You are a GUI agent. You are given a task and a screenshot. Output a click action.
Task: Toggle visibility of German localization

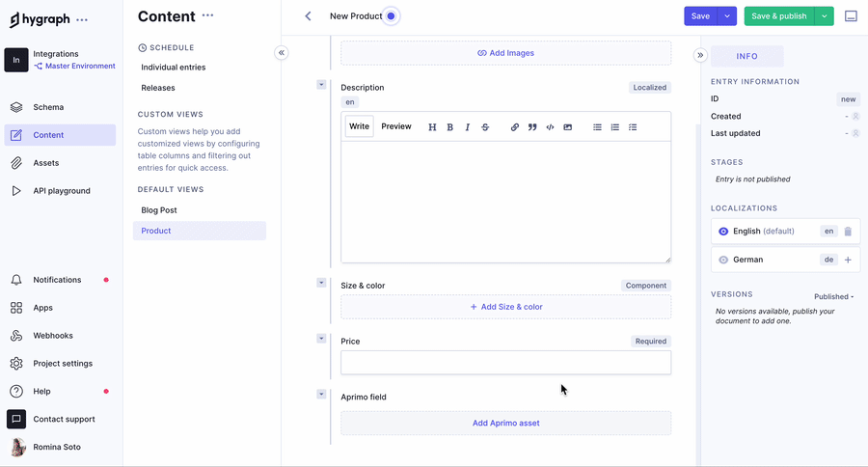[723, 260]
